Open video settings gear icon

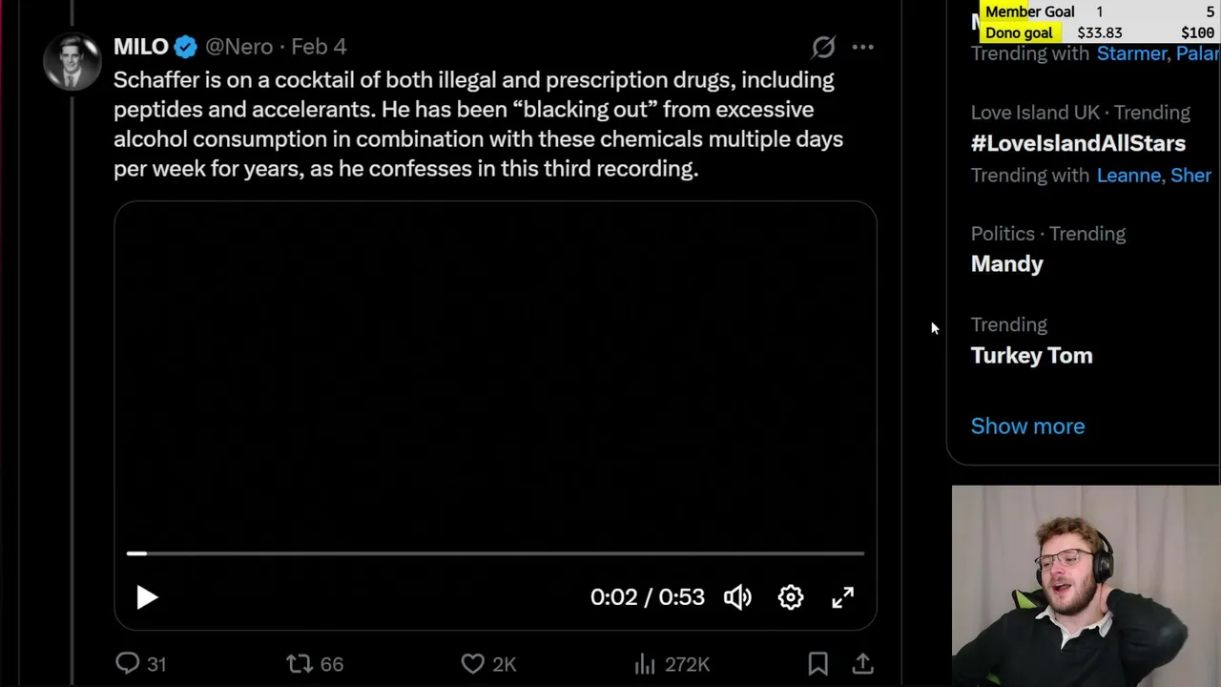[791, 597]
